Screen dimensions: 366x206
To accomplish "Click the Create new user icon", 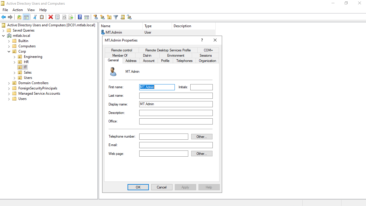I will pyautogui.click(x=96, y=17).
